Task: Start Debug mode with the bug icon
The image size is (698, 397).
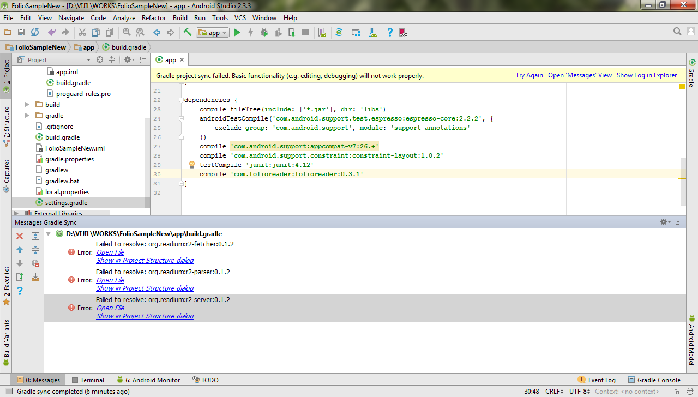Action: (264, 32)
